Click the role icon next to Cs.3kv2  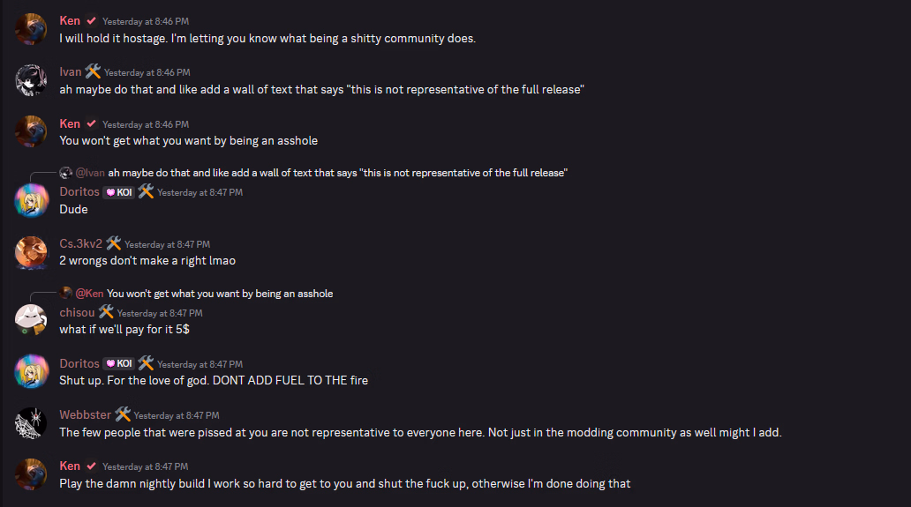pos(114,243)
